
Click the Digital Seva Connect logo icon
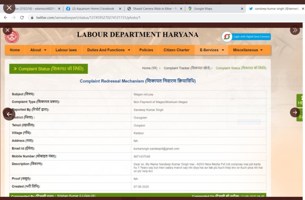(x=227, y=37)
